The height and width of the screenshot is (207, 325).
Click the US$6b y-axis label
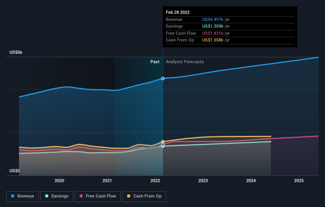click(16, 52)
